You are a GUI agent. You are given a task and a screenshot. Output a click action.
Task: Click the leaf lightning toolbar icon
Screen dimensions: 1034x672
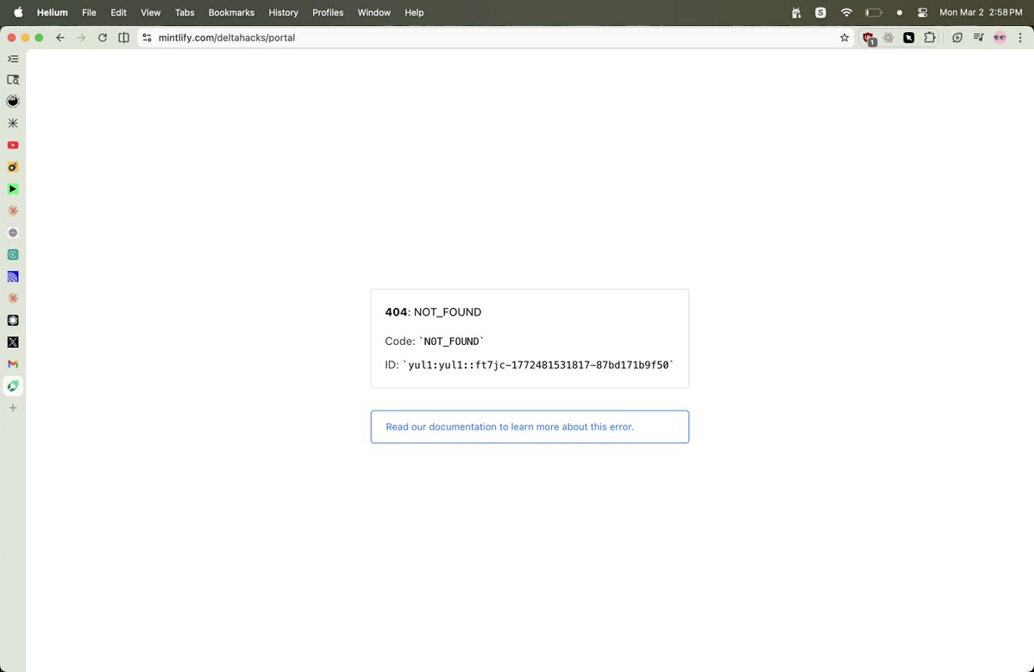pos(957,38)
